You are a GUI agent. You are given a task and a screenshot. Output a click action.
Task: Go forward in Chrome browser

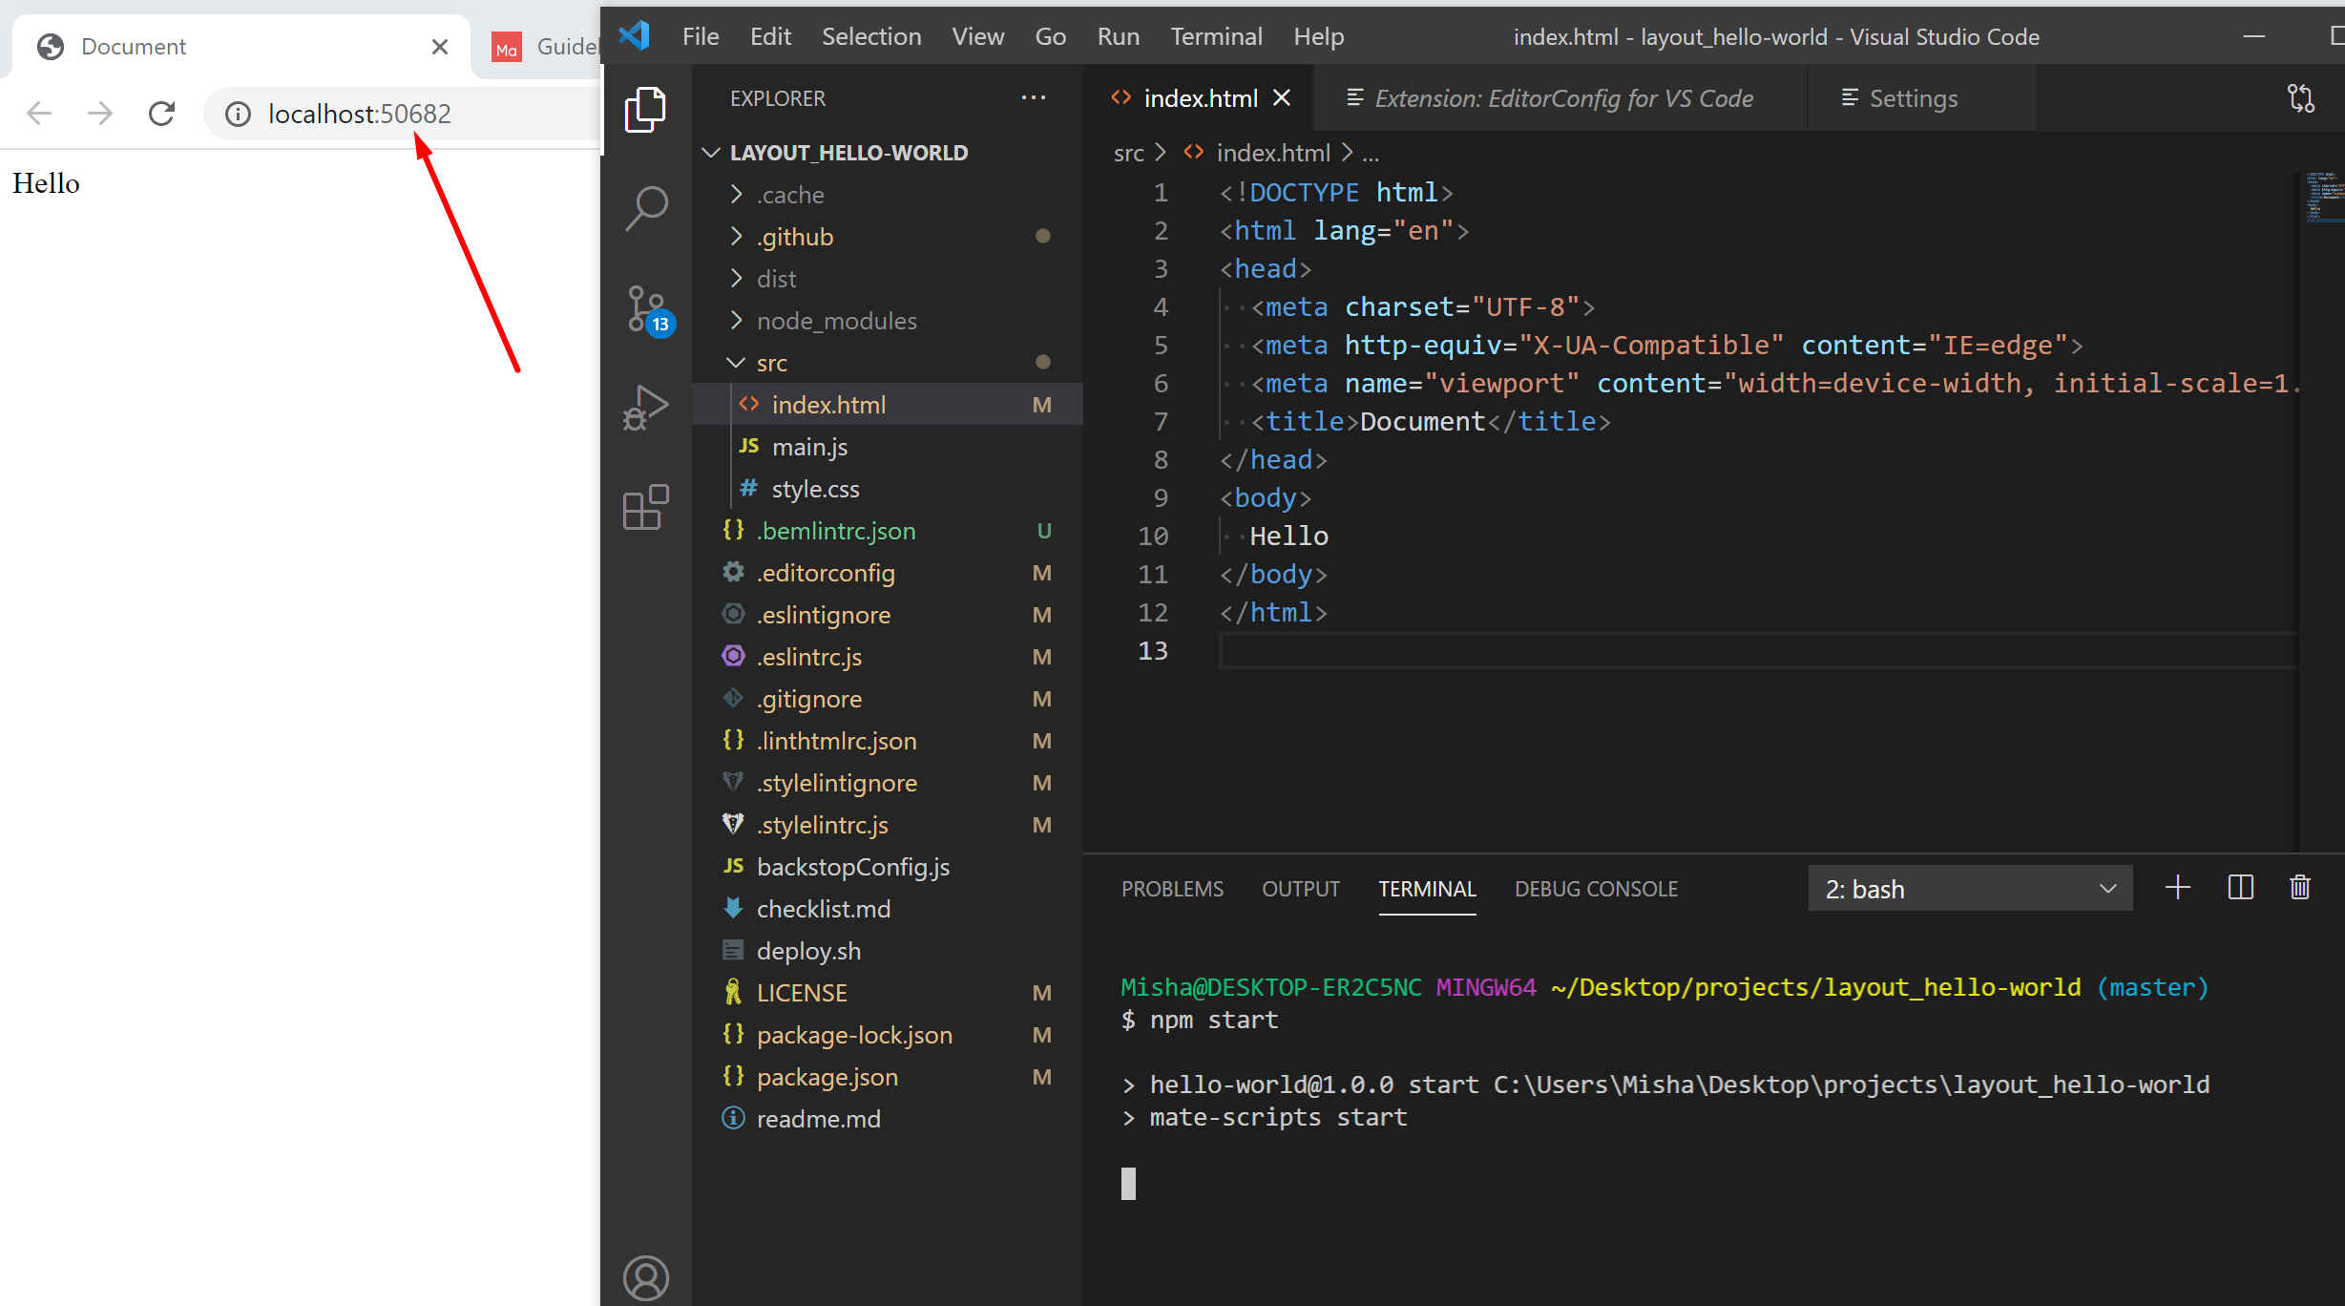[100, 114]
